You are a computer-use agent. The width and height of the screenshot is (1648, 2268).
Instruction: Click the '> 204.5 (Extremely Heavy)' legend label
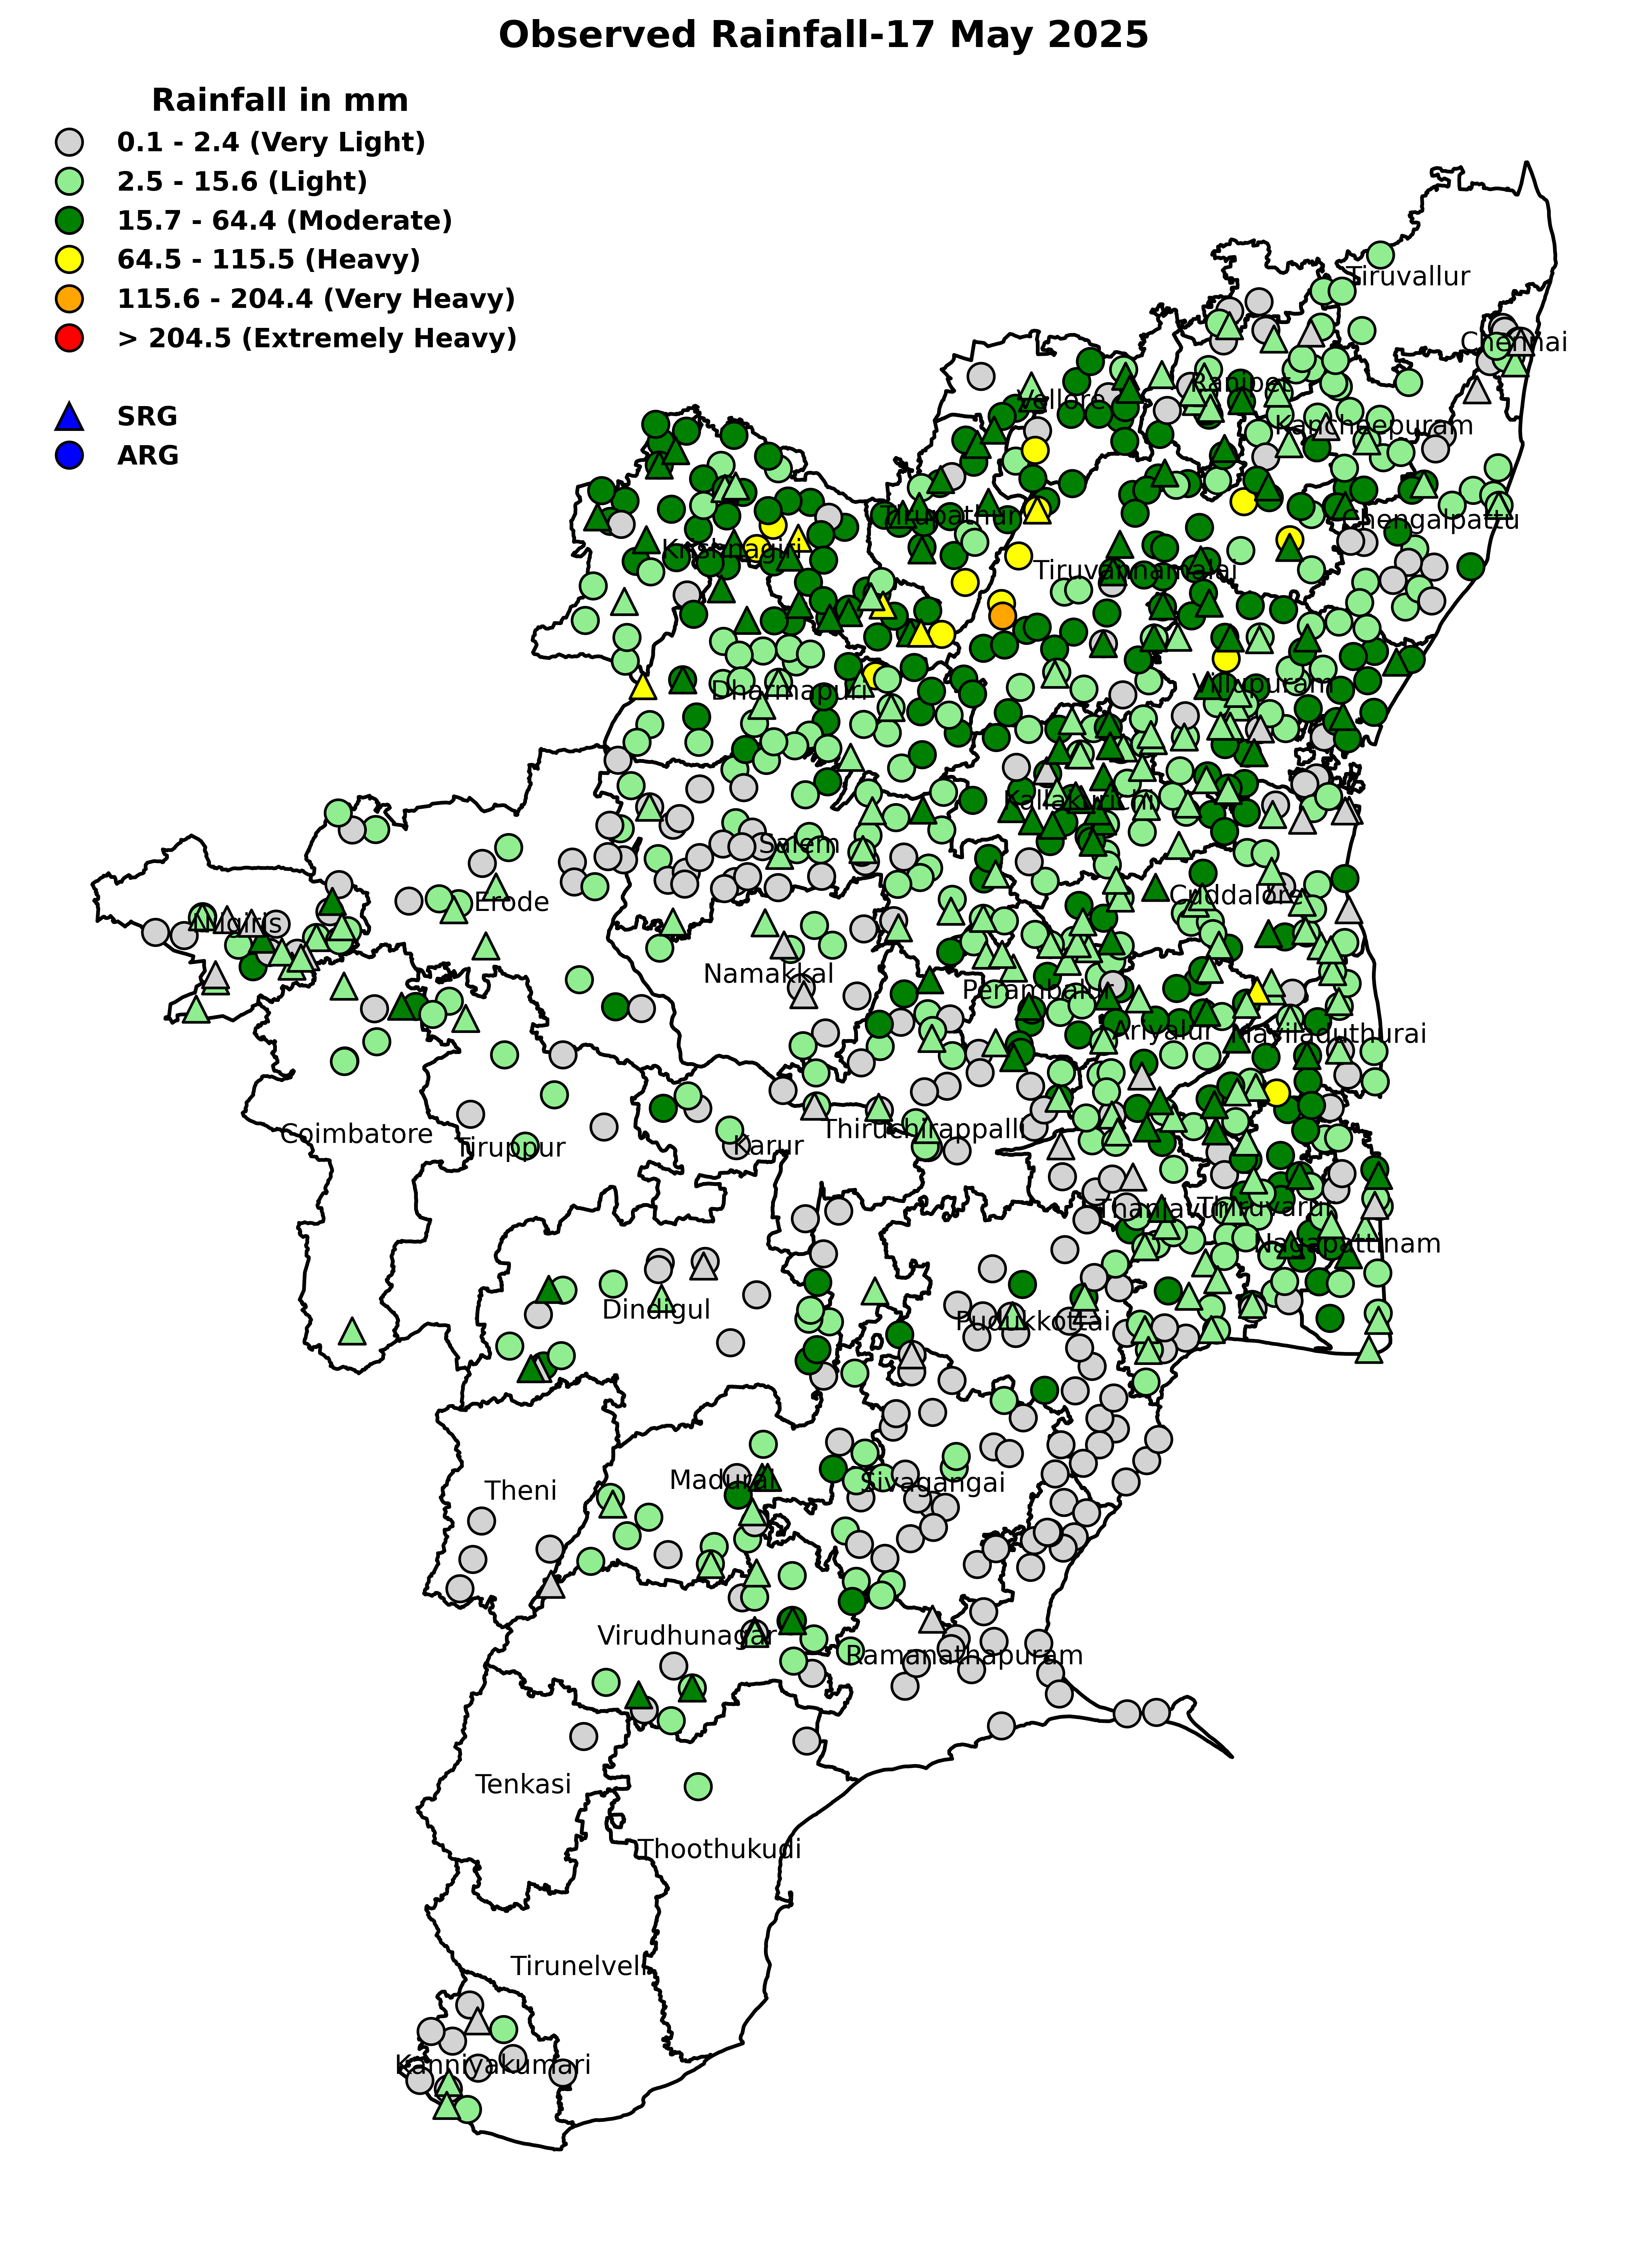point(317,338)
